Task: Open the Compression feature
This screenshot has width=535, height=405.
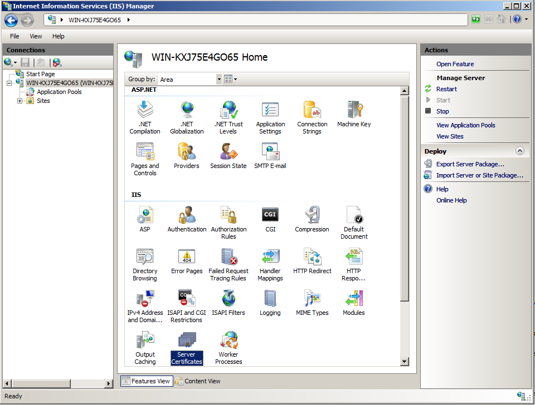Action: (312, 219)
